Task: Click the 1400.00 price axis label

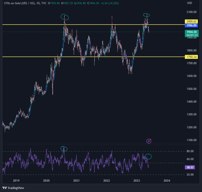Action: (192, 101)
